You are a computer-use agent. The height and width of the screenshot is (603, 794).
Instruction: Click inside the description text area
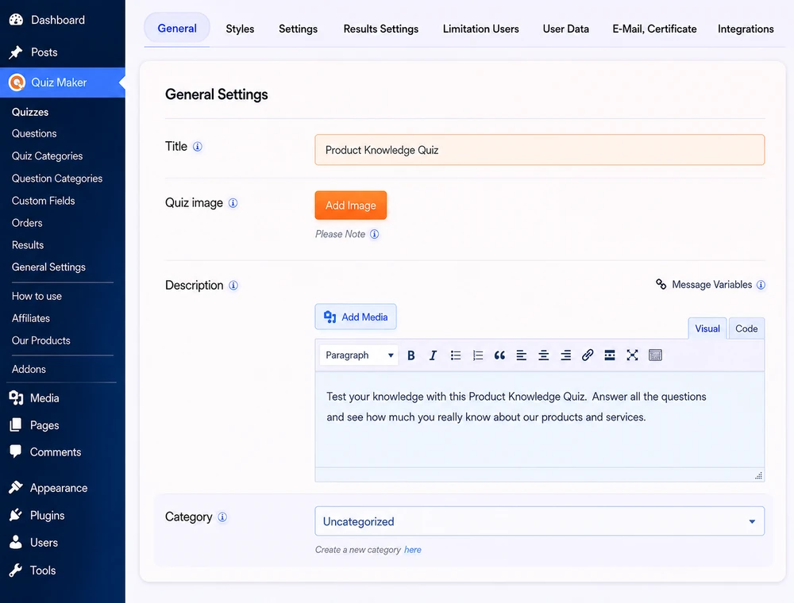click(540, 420)
